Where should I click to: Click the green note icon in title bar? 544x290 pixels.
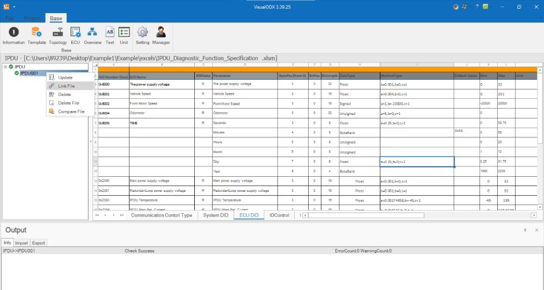[x=486, y=6]
